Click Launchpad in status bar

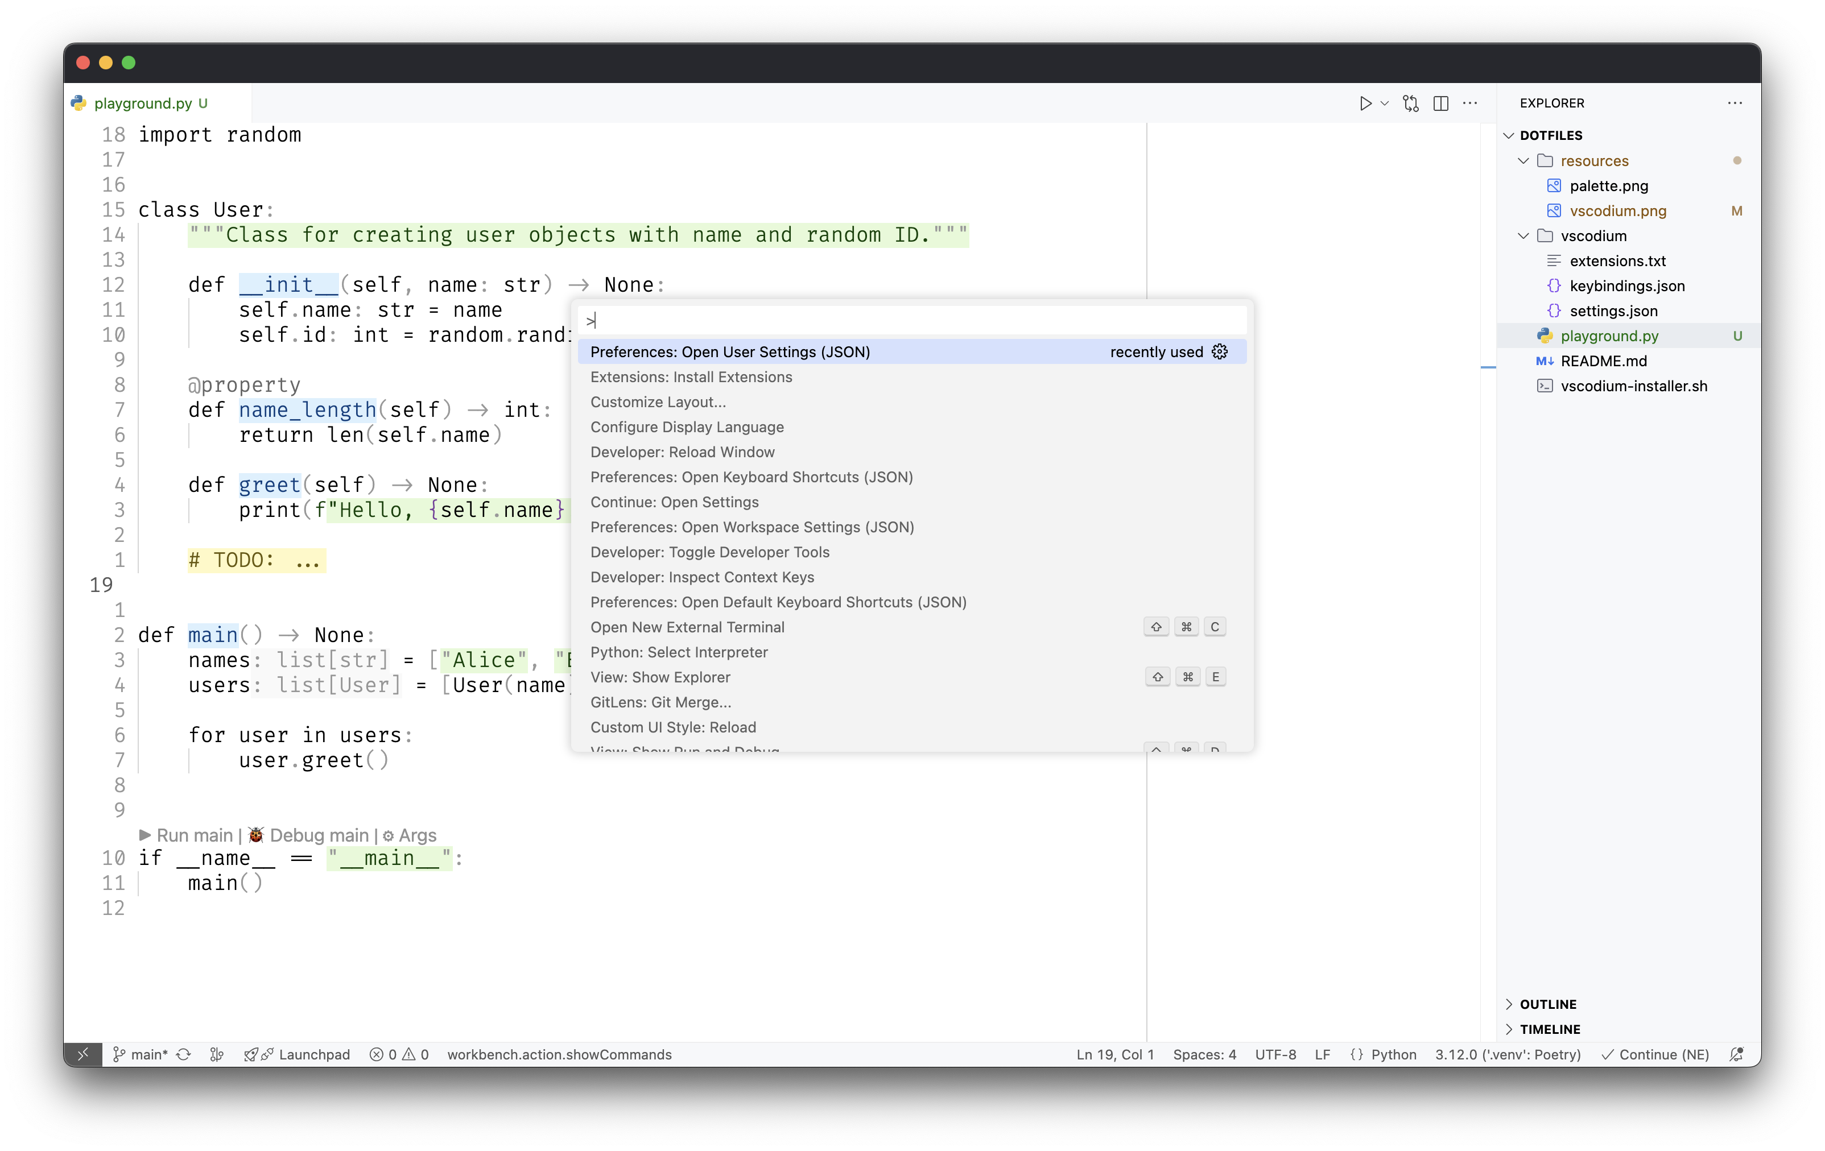coord(314,1054)
